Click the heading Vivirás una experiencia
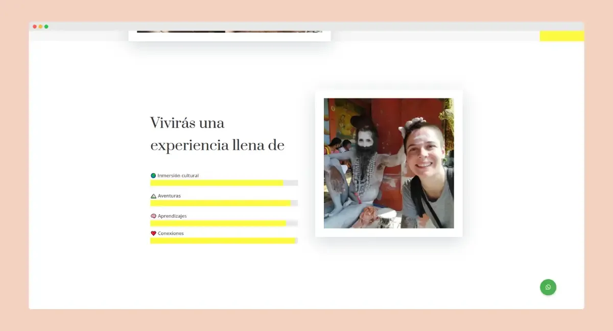This screenshot has width=613, height=331. (216, 134)
